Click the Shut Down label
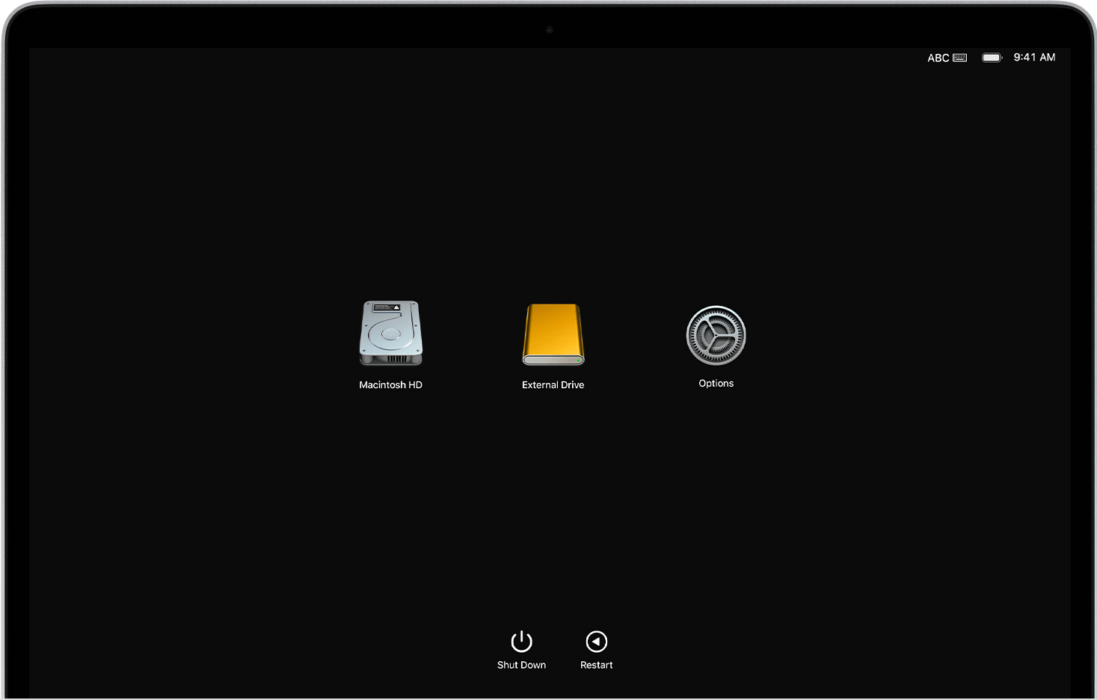1097x700 pixels. 521,665
